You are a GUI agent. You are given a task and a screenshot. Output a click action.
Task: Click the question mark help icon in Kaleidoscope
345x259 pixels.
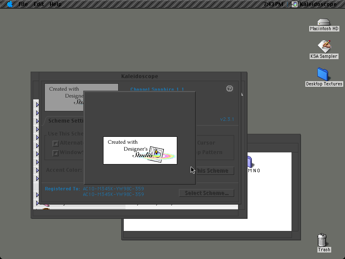pos(229,88)
